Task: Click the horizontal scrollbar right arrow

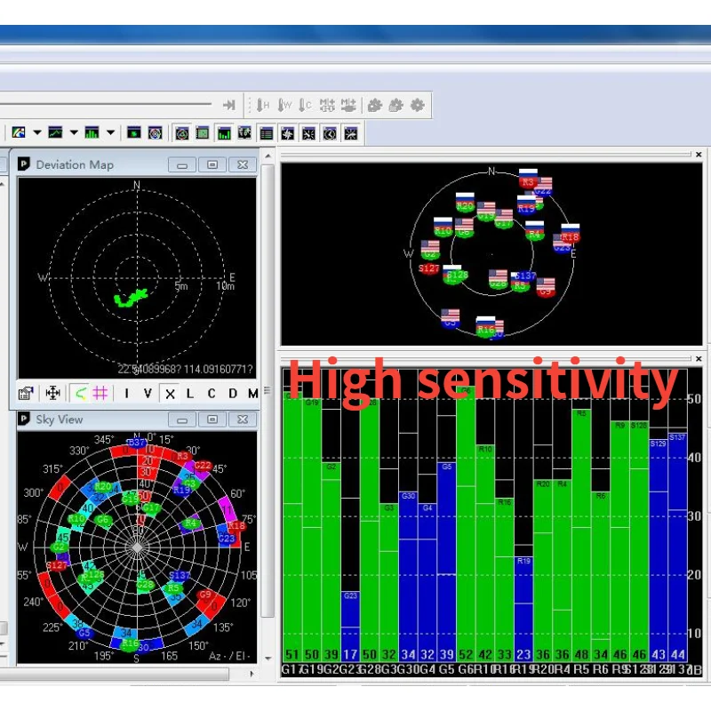Action: [x=252, y=675]
